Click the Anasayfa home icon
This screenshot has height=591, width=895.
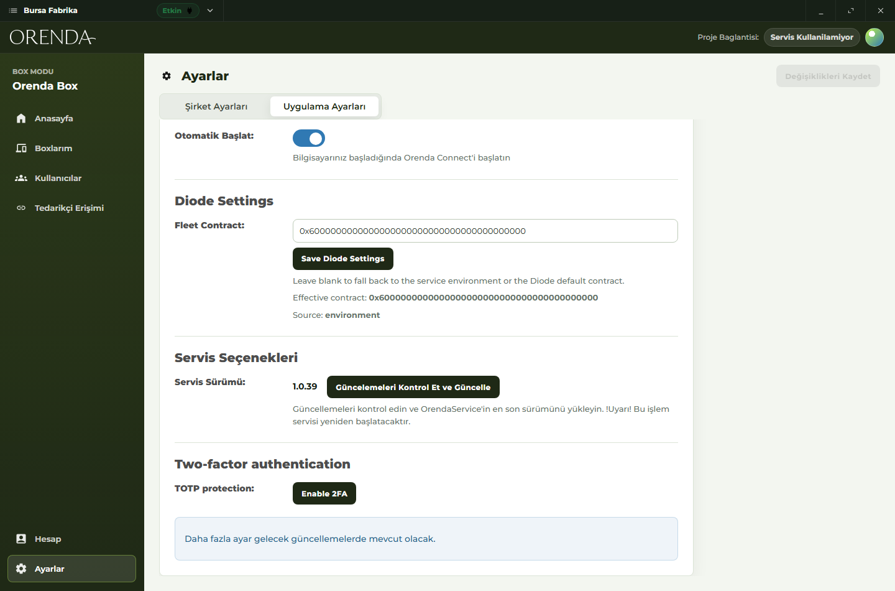click(x=21, y=118)
